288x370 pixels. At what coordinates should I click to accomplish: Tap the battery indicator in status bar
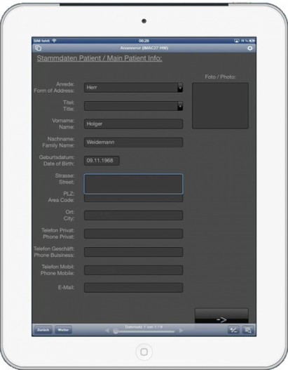point(252,41)
